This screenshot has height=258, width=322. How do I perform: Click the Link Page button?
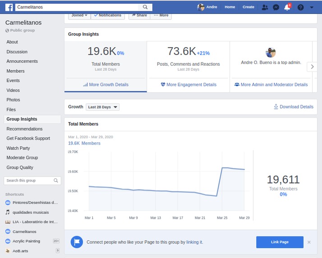coord(280,242)
